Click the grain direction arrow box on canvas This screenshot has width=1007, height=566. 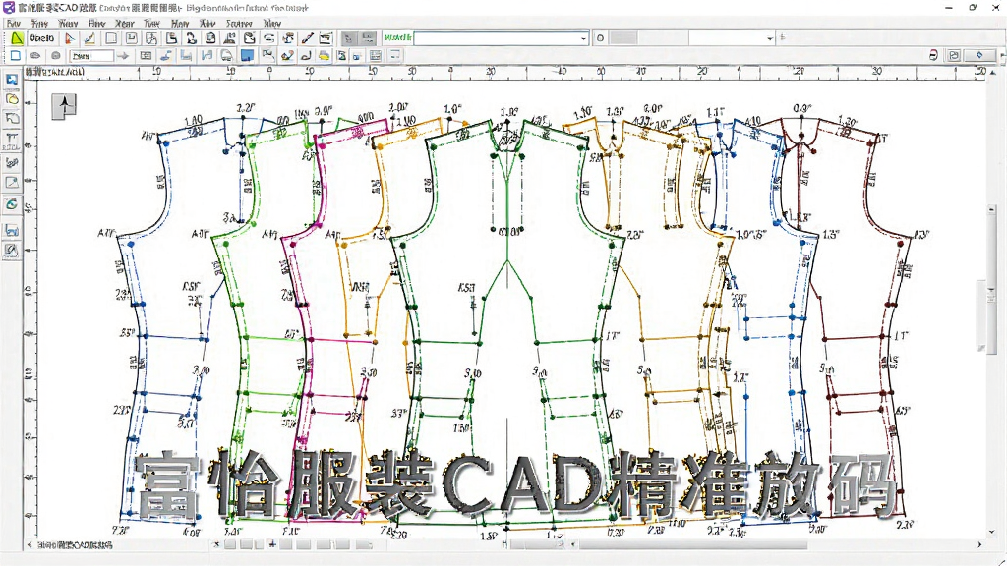[64, 105]
